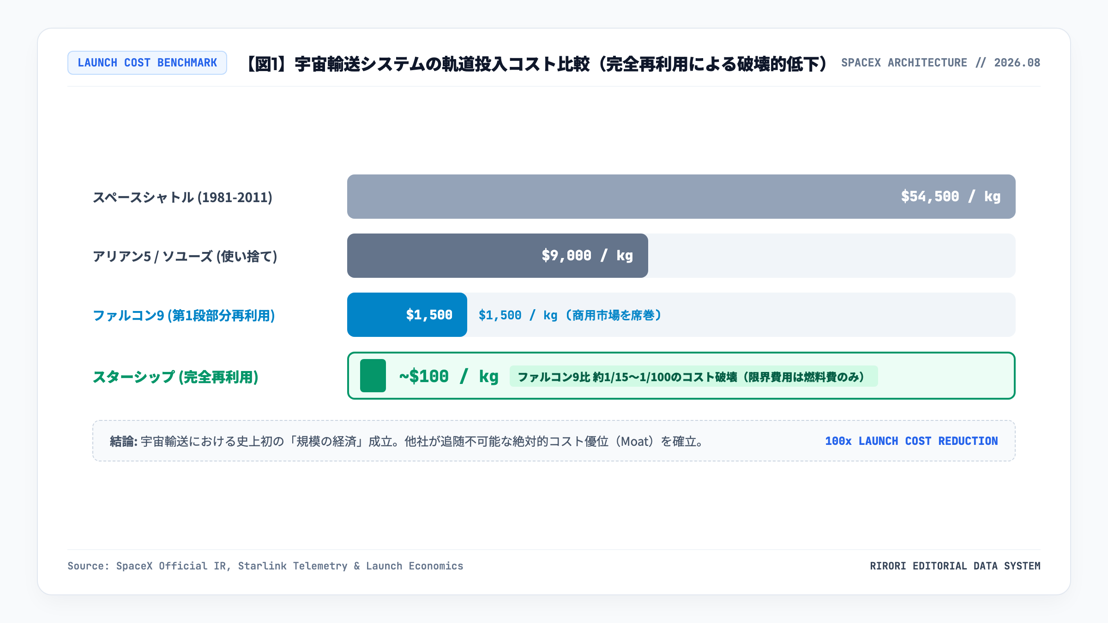The width and height of the screenshot is (1108, 623).
Task: Select the スペースシャトル (1981-2011) row label
Action: (x=182, y=197)
